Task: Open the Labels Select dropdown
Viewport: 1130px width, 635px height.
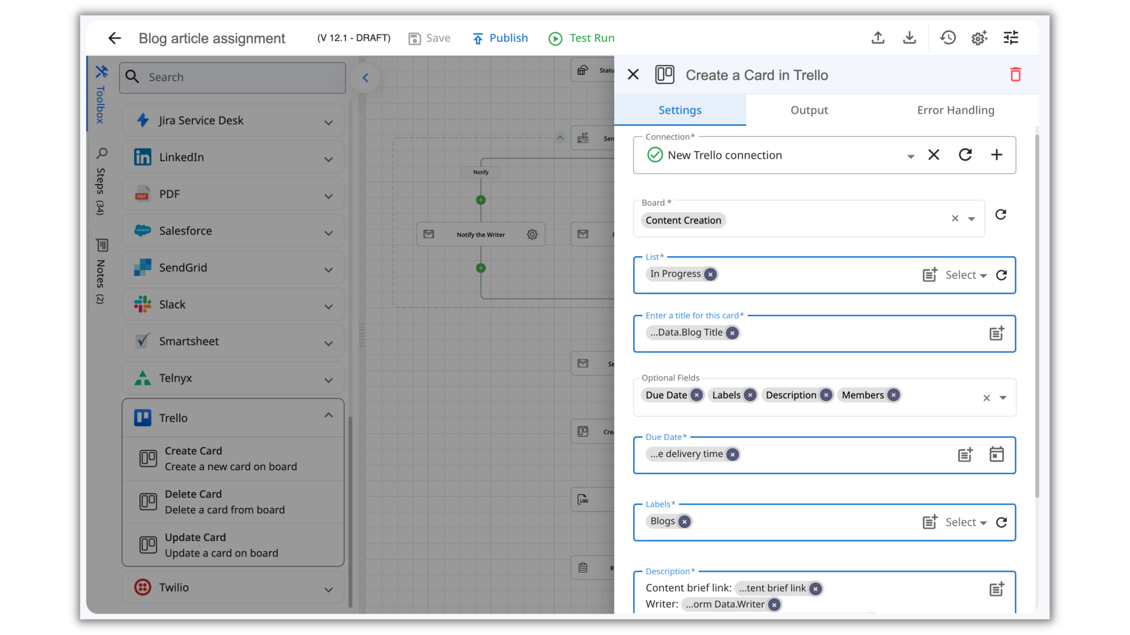Action: point(965,523)
